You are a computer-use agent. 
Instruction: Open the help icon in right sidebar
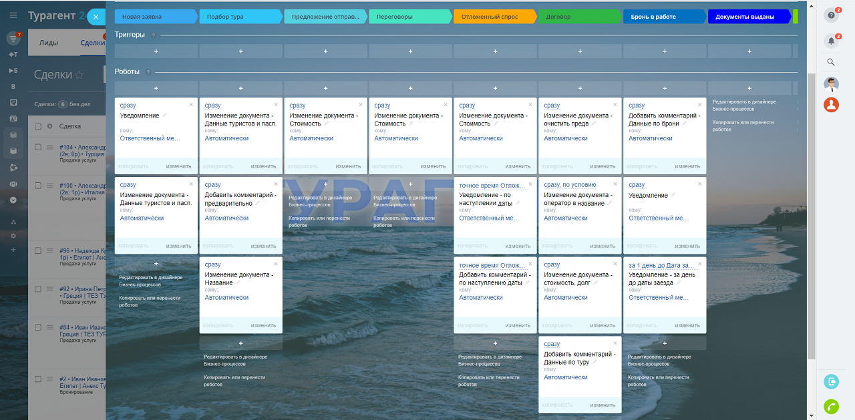830,16
